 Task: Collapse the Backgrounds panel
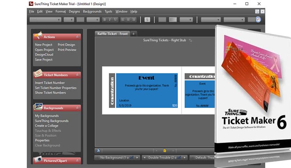[x=77, y=108]
